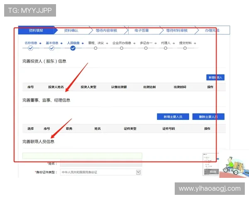Click the dropdown arrow of 身份证件类型
249x199 pixels.
pyautogui.click(x=138, y=172)
